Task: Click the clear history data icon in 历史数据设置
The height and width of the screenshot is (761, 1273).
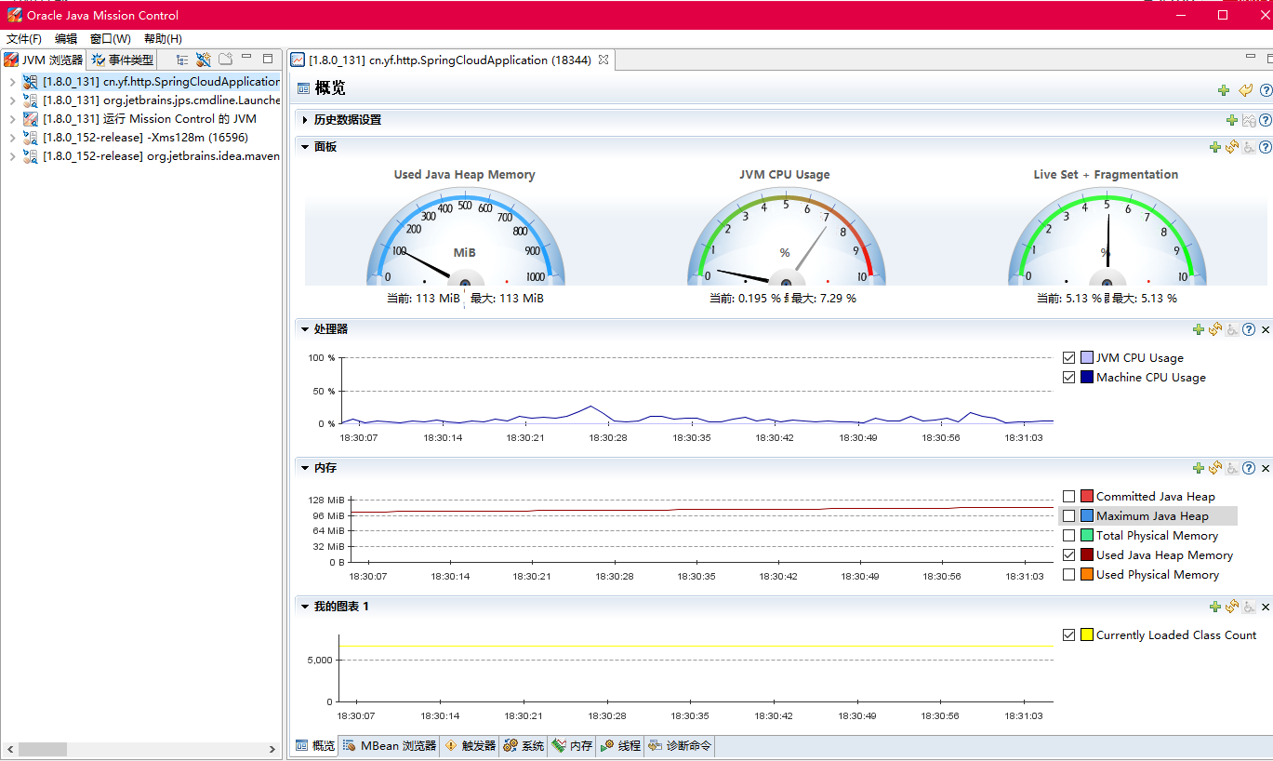Action: click(1248, 119)
